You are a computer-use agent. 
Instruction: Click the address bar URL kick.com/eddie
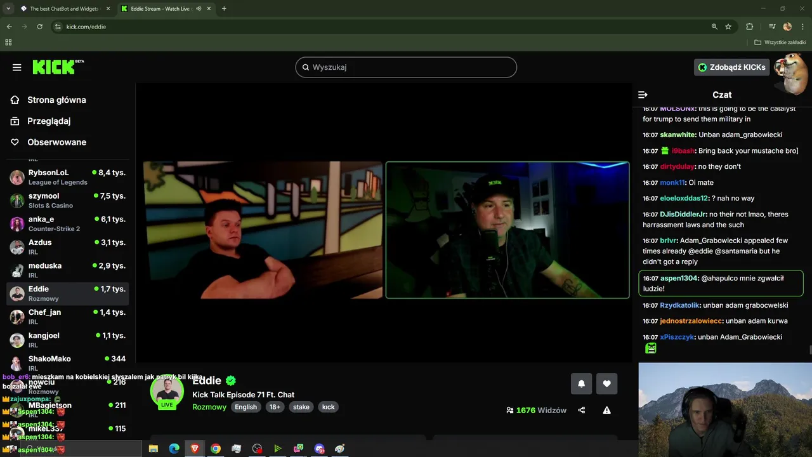(x=86, y=27)
